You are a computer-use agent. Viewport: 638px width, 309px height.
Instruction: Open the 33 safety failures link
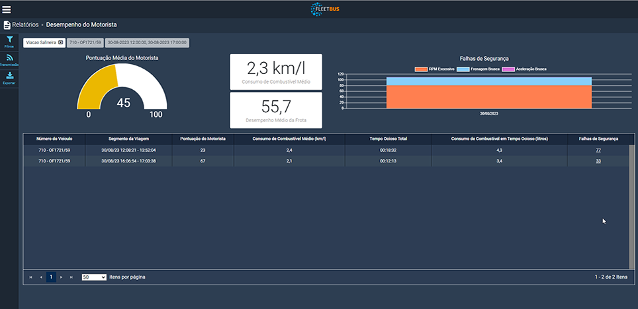[598, 161]
